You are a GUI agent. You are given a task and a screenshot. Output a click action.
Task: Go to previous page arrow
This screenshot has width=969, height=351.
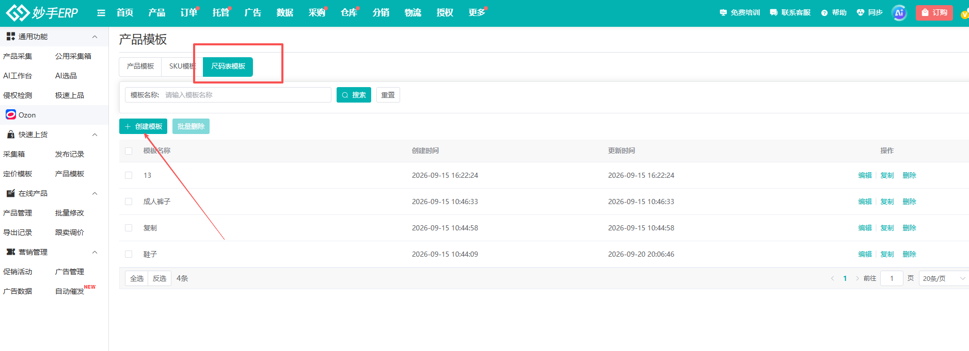pyautogui.click(x=832, y=278)
